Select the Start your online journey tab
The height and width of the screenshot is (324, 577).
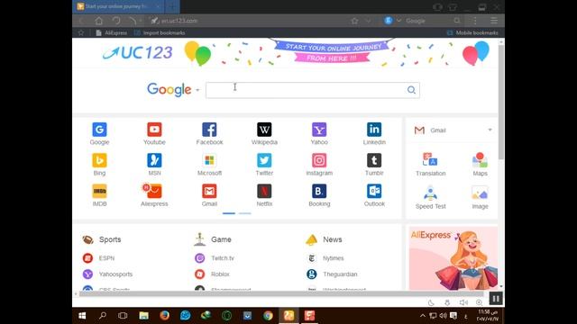point(118,6)
